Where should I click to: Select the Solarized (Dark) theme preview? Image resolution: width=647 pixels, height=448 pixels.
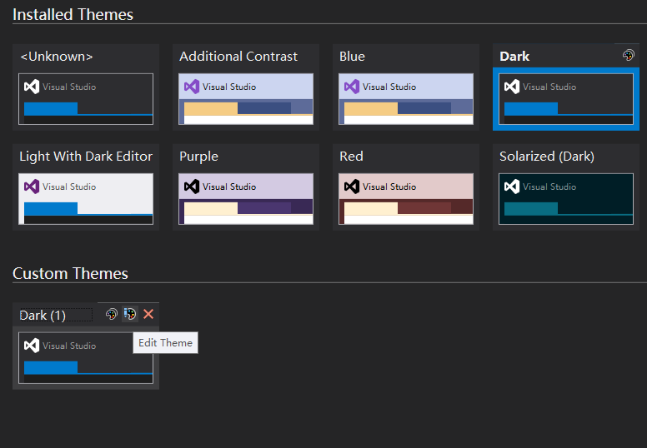(x=566, y=199)
